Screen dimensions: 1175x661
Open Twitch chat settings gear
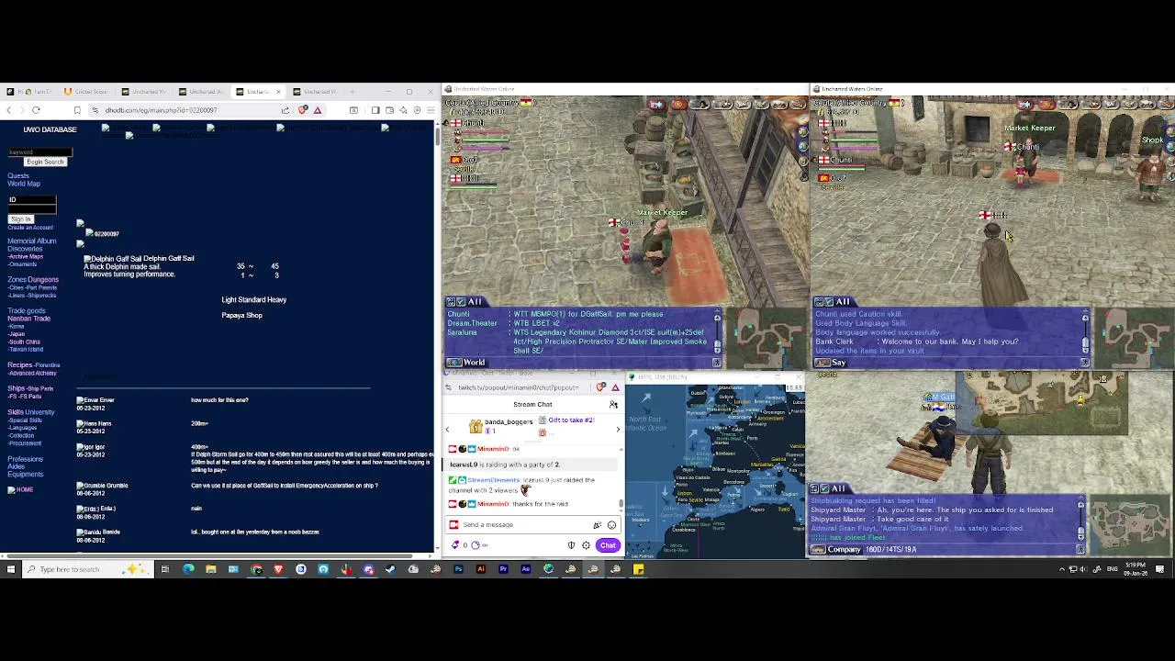pyautogui.click(x=586, y=545)
